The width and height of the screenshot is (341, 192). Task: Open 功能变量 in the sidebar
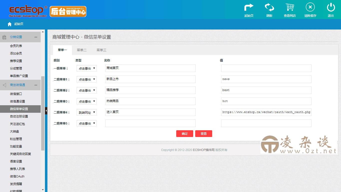pyautogui.click(x=16, y=146)
